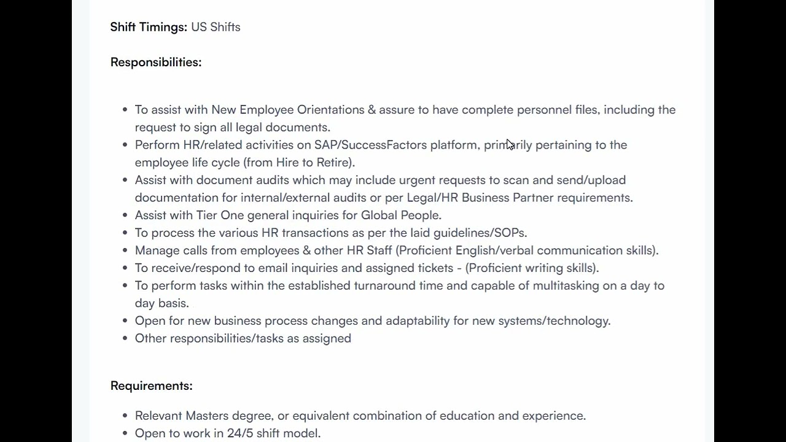The height and width of the screenshot is (442, 786).
Task: Click the "(Proficient writing skills)" phrase
Action: [x=531, y=268]
